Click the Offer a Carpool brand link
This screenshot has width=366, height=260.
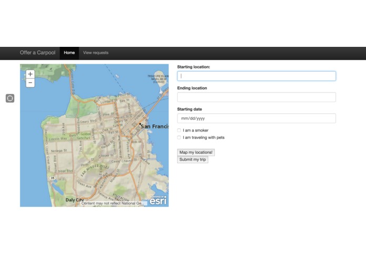(x=37, y=53)
